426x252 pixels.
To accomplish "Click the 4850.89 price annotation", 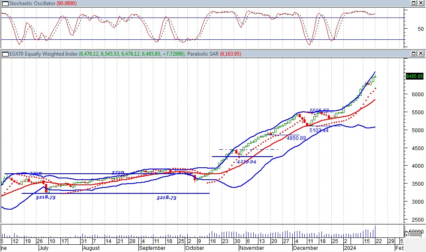I will [296, 138].
